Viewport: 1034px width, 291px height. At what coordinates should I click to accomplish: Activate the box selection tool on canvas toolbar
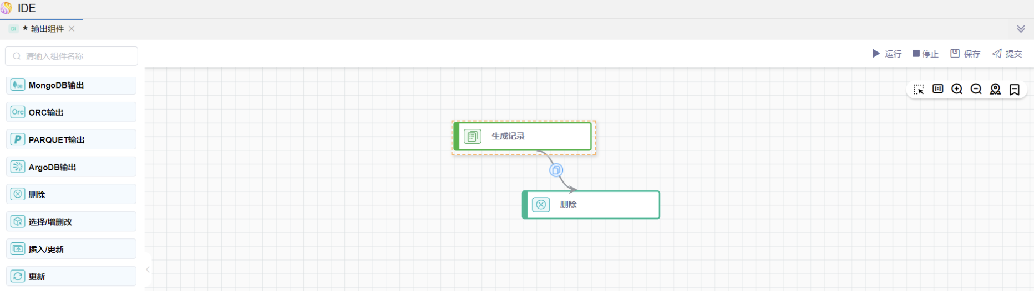coord(919,90)
